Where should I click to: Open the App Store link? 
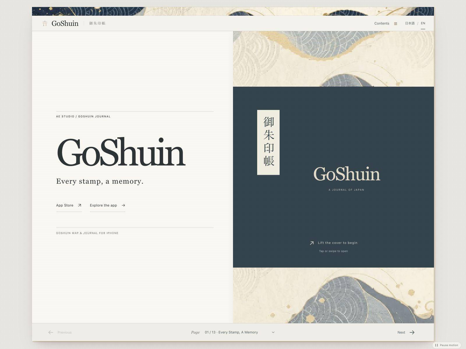click(x=69, y=205)
